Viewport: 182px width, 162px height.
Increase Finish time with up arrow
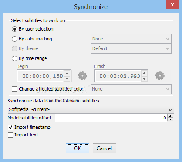click(145, 73)
